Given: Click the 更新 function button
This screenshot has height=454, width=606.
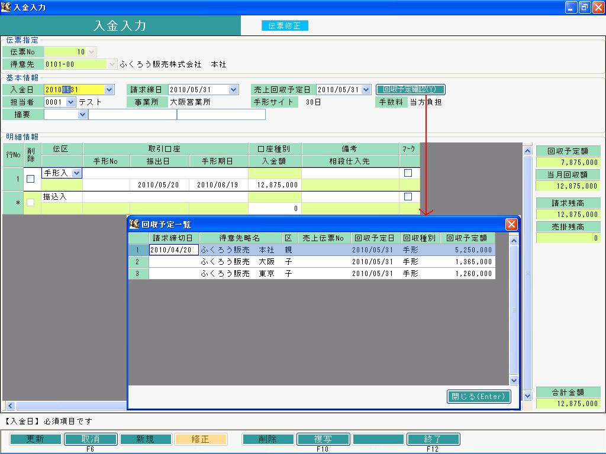Looking at the screenshot, I should coord(35,439).
